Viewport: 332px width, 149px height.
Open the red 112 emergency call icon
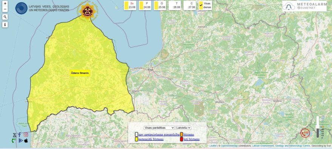pyautogui.click(x=305, y=133)
